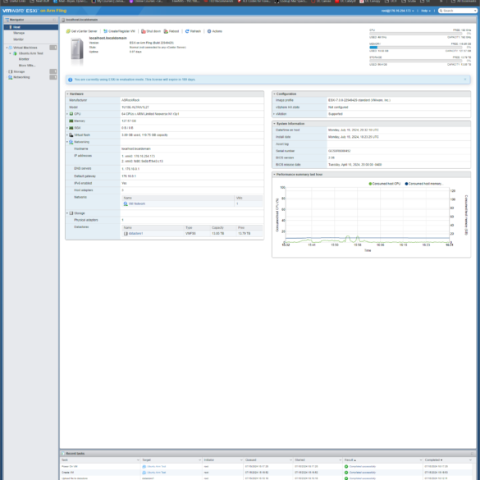This screenshot has width=480, height=480.
Task: Open the root user dropdown in header
Action: (x=397, y=11)
